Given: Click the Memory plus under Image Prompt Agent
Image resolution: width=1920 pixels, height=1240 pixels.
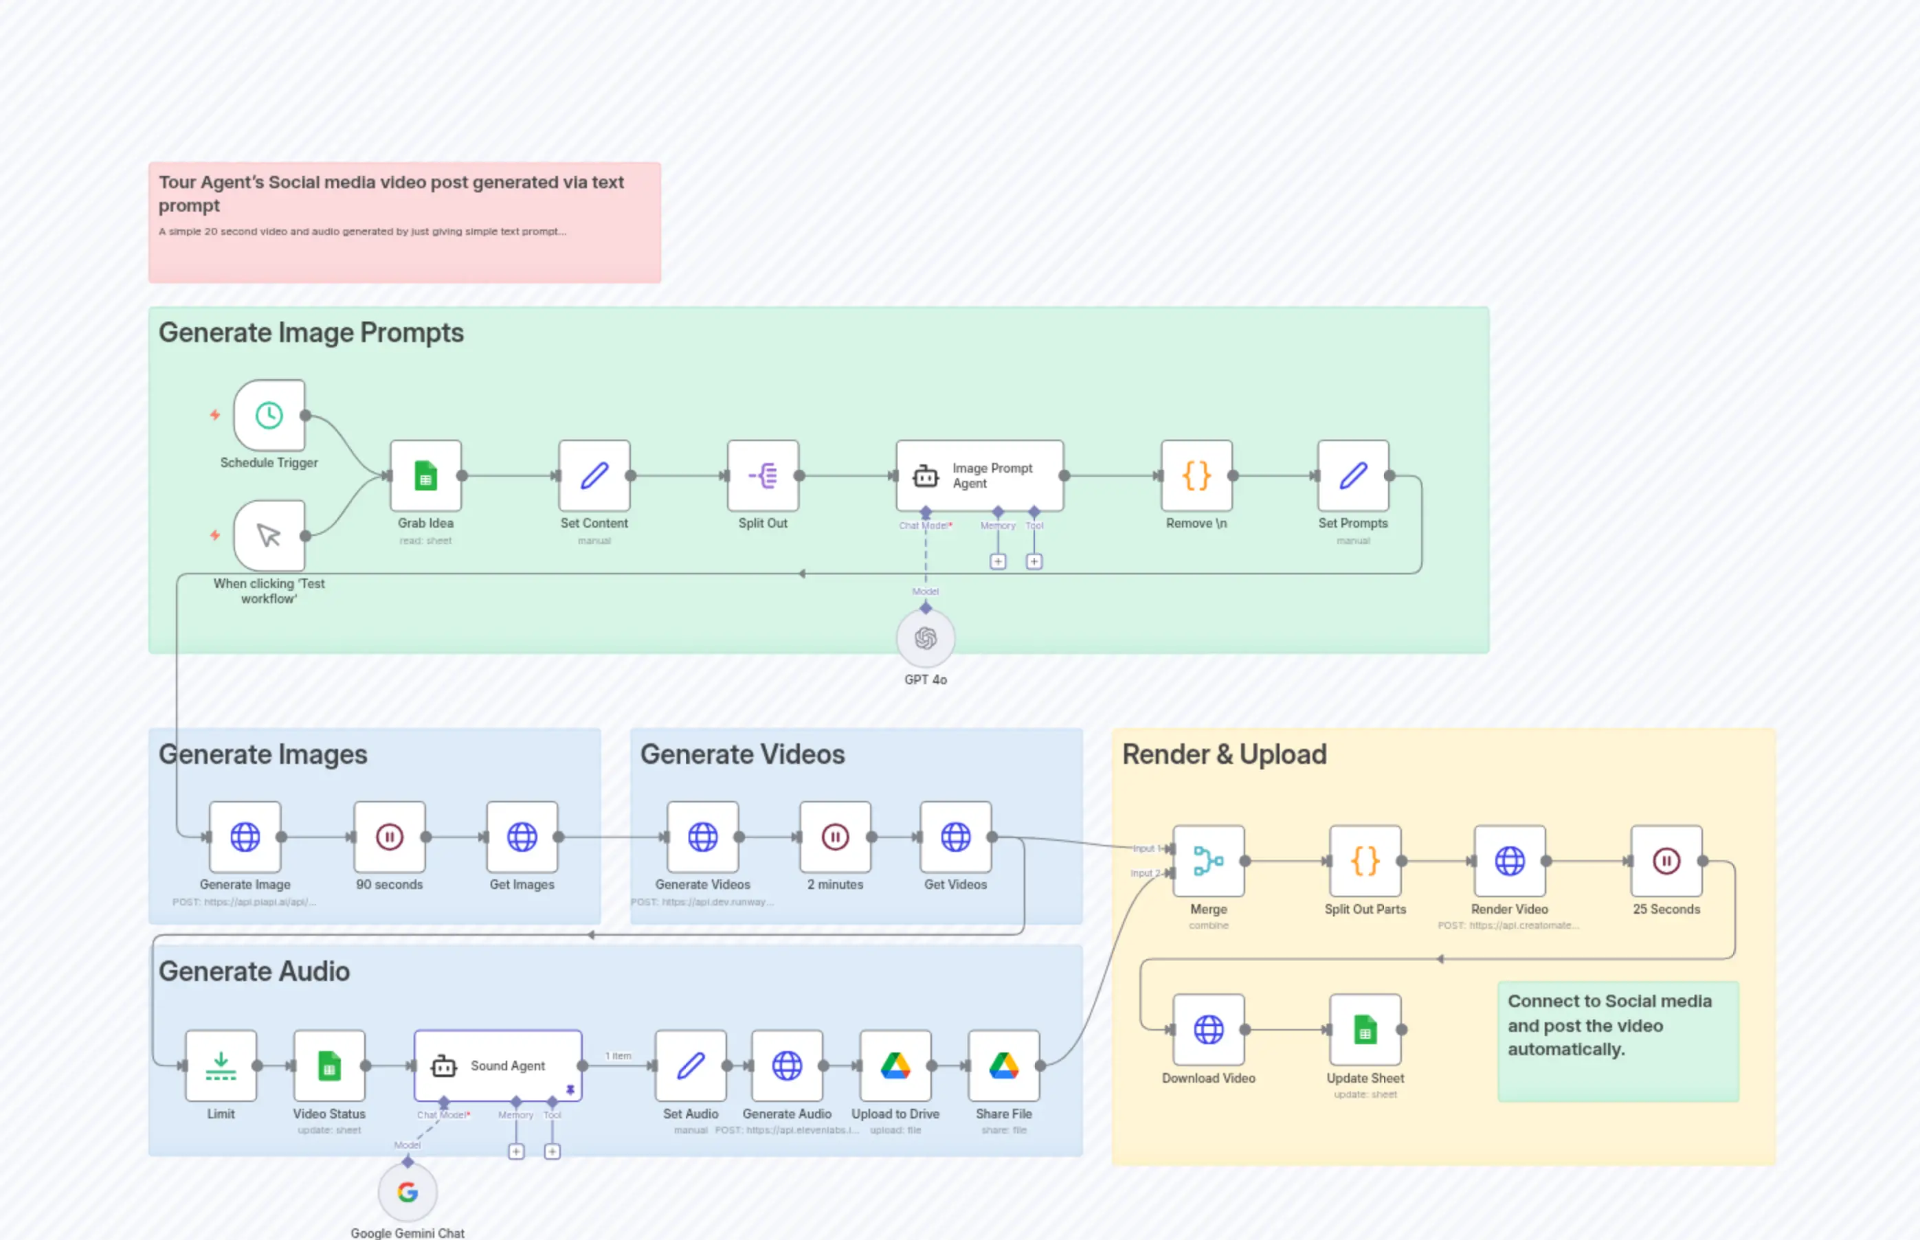Looking at the screenshot, I should pyautogui.click(x=998, y=561).
